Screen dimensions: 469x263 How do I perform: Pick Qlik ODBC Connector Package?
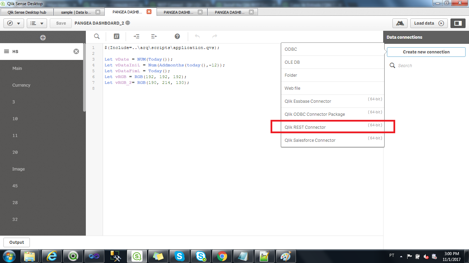tap(332, 114)
